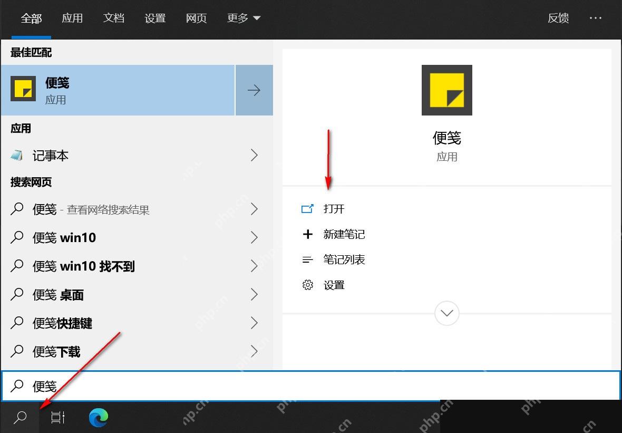Click the 反馈 feedback button
This screenshot has width=622, height=433.
[x=559, y=18]
